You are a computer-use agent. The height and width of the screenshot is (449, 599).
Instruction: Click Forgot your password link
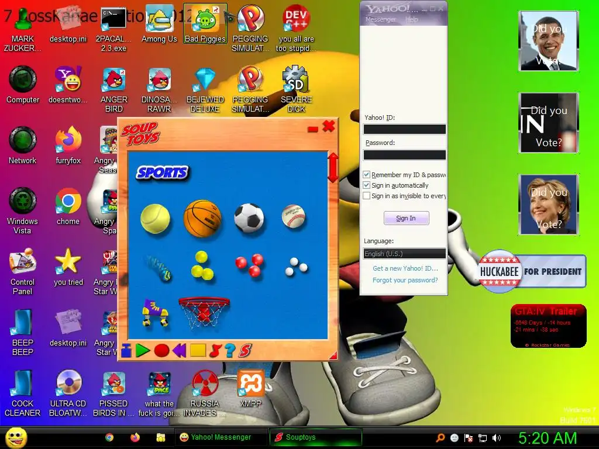pyautogui.click(x=405, y=280)
